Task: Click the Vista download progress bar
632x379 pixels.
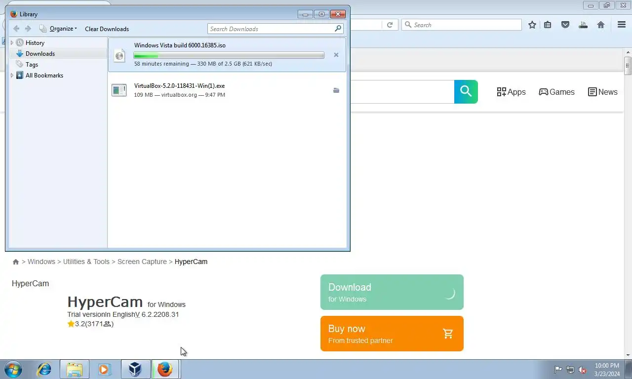Action: click(229, 55)
